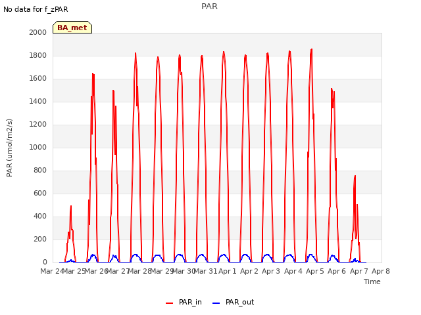Click the y-axis tick 1400
The height and width of the screenshot is (315, 421).
pos(38,101)
